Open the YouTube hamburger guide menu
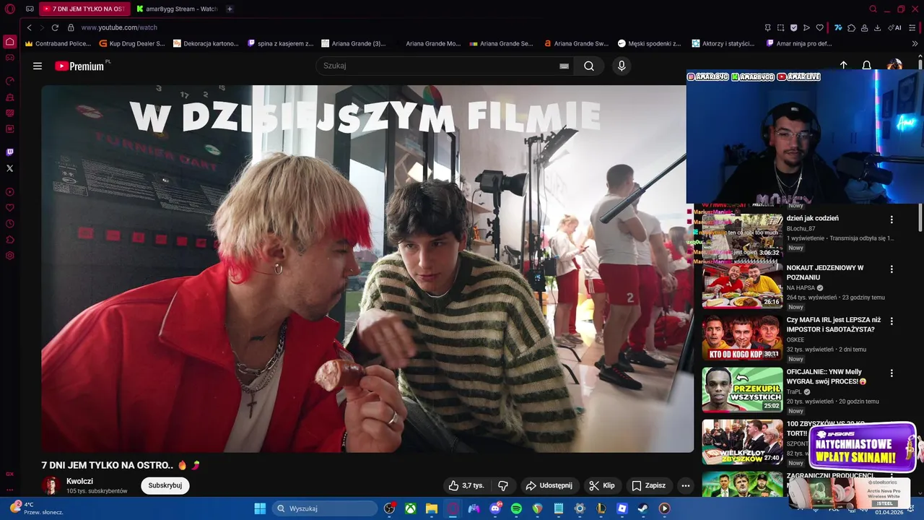Viewport: 924px width, 520px height. tap(38, 66)
